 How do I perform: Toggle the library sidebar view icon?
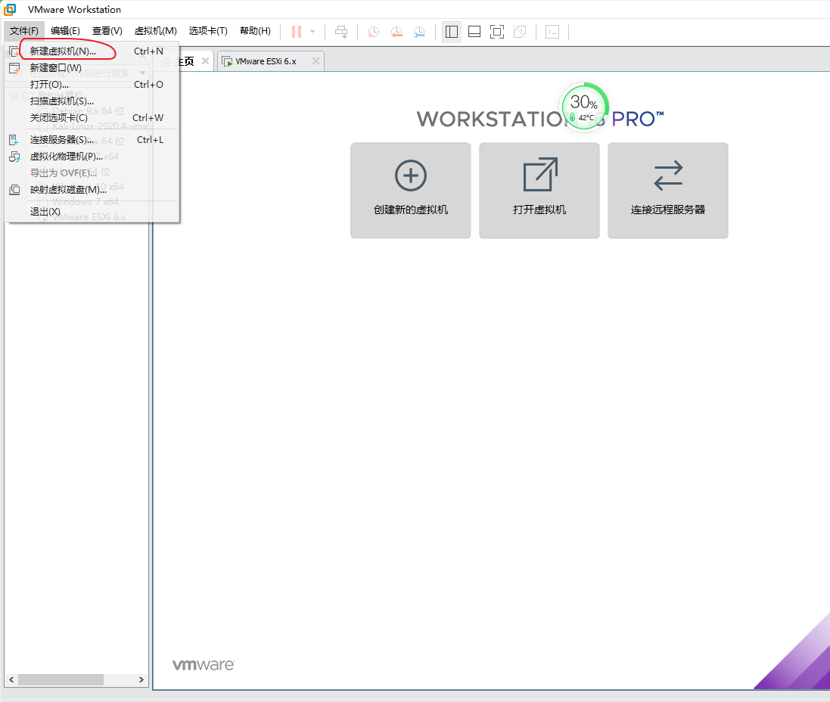(x=452, y=32)
